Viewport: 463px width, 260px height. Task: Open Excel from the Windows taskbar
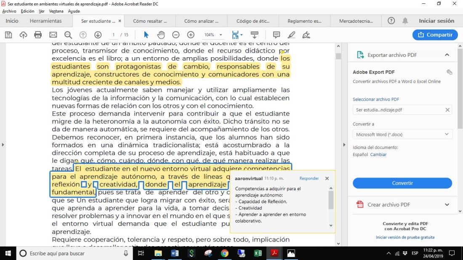click(258, 253)
